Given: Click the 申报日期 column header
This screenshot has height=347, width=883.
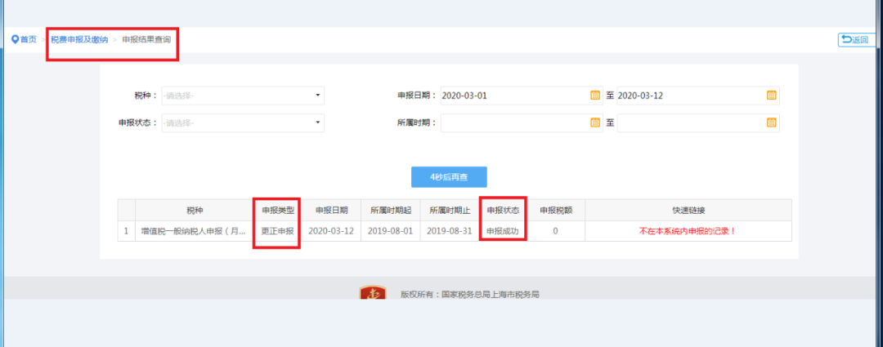Looking at the screenshot, I should (x=331, y=211).
